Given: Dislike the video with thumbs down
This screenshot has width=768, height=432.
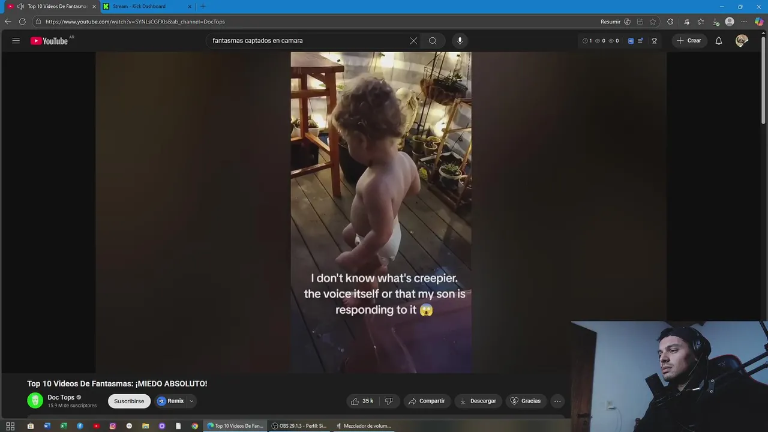Looking at the screenshot, I should (x=389, y=401).
